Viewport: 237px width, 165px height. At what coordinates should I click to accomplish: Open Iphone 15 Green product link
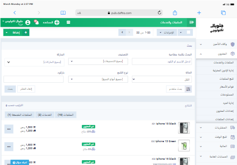pos(166,141)
